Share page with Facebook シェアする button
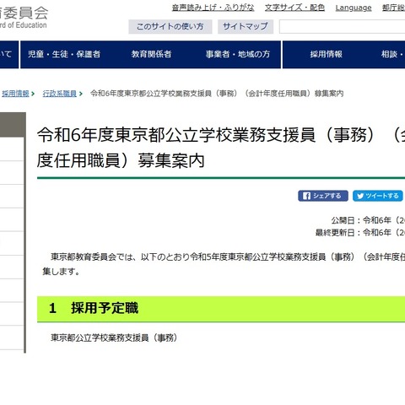Viewport: 405px width, 405px height. tap(323, 196)
